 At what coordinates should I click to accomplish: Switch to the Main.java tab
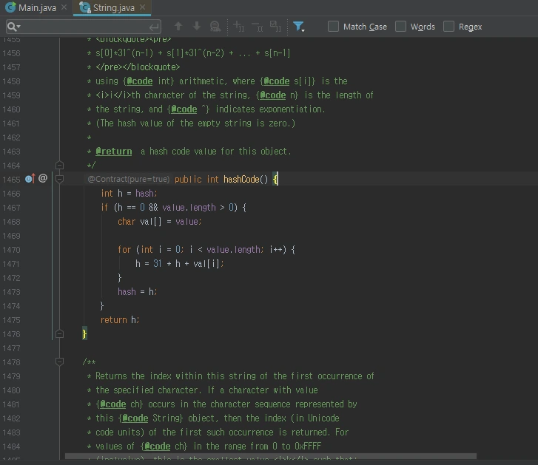point(37,7)
